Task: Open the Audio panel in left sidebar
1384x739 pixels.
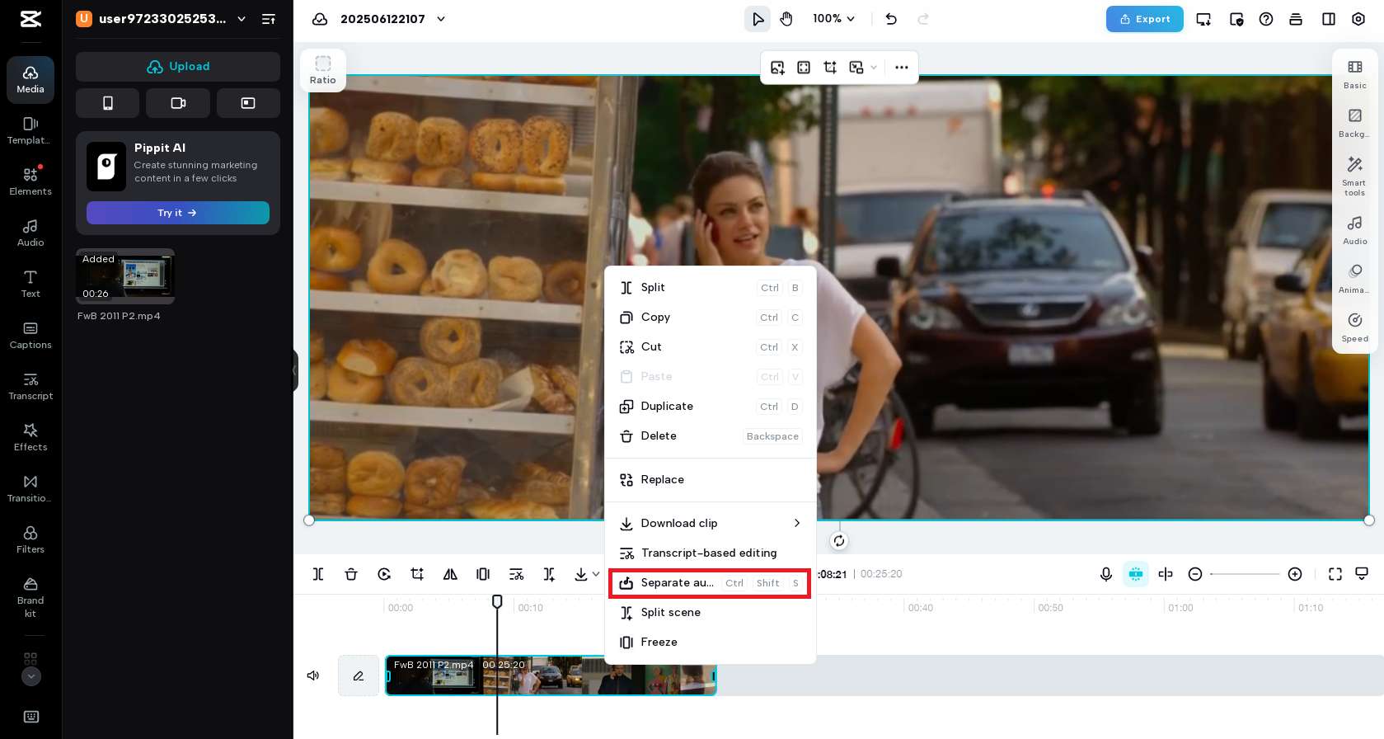Action: tap(30, 233)
